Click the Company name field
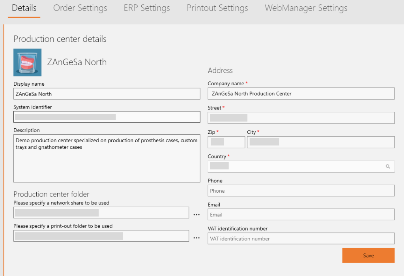 [x=301, y=94]
